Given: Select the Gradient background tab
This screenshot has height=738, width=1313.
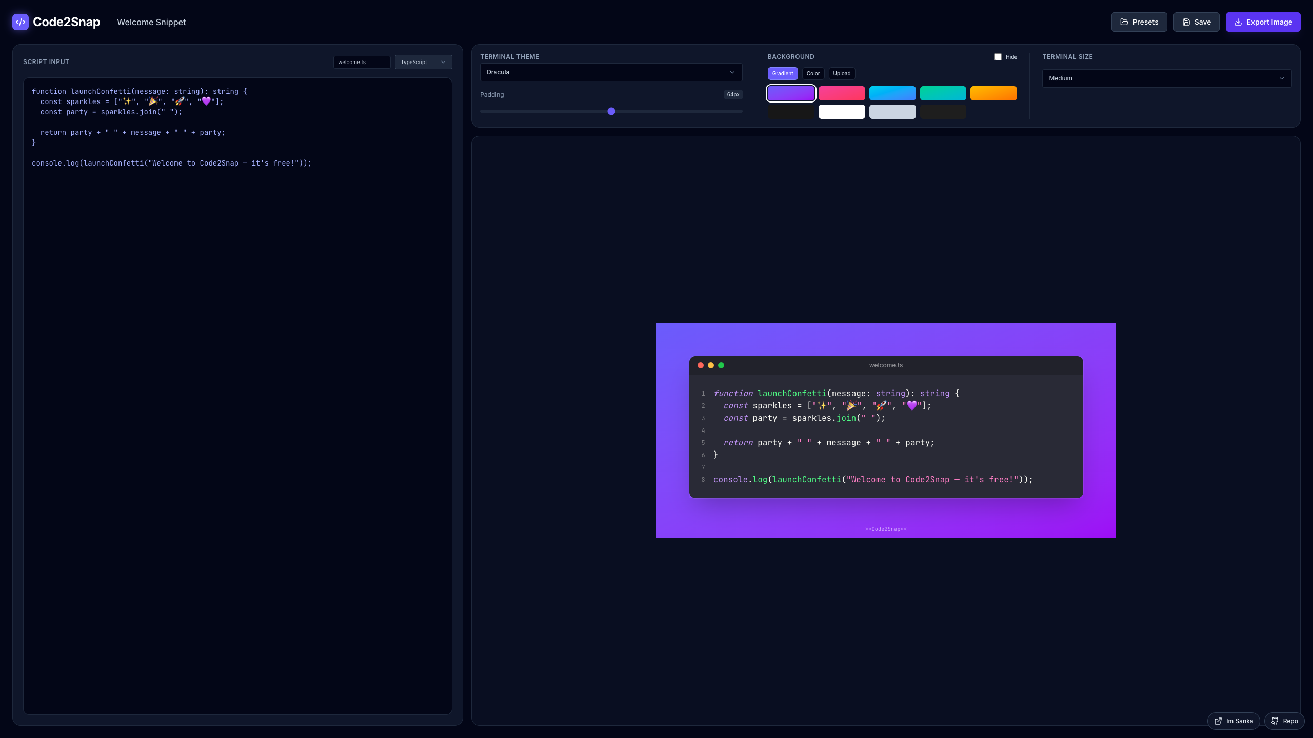Looking at the screenshot, I should [x=783, y=73].
